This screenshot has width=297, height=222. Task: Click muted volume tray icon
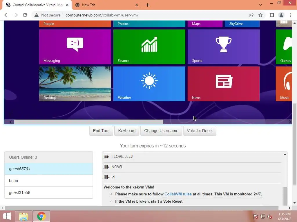[x=270, y=217]
